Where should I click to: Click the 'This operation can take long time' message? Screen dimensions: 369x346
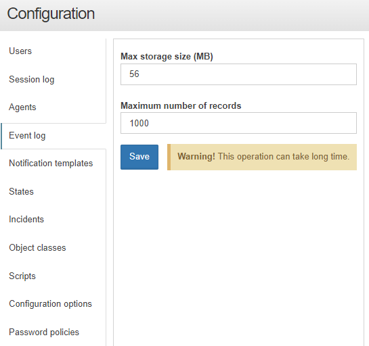[283, 156]
